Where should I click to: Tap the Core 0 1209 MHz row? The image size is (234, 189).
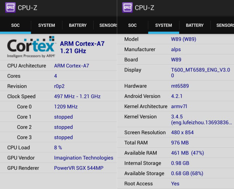click(x=58, y=107)
